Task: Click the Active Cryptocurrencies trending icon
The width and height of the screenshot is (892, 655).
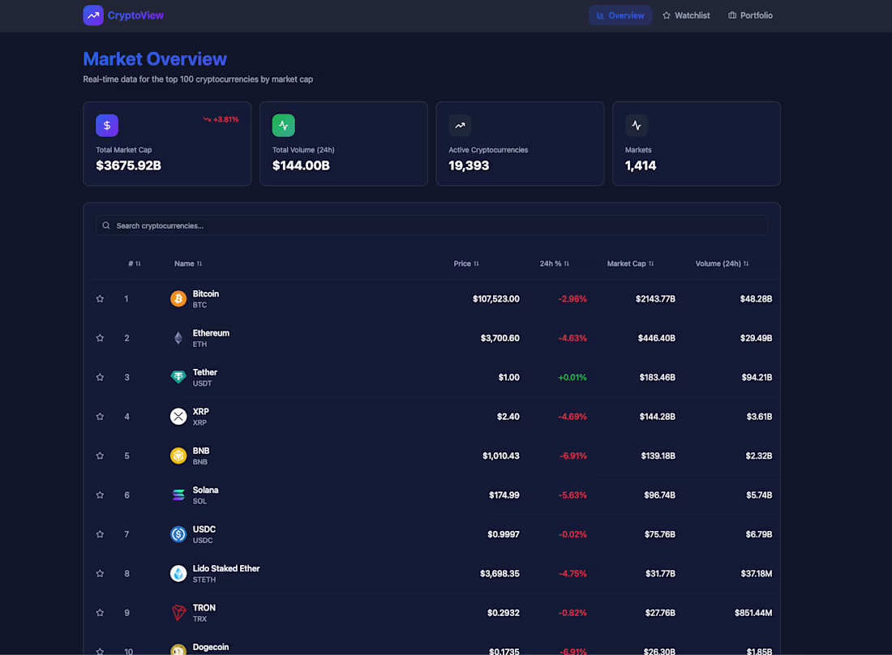Action: coord(460,125)
